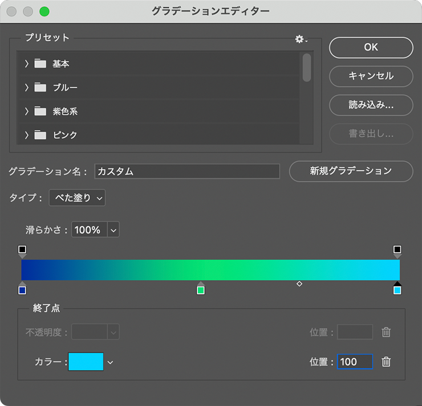Screen dimensions: 422x406
Task: Click the 新規グラデーション button
Action: [351, 171]
